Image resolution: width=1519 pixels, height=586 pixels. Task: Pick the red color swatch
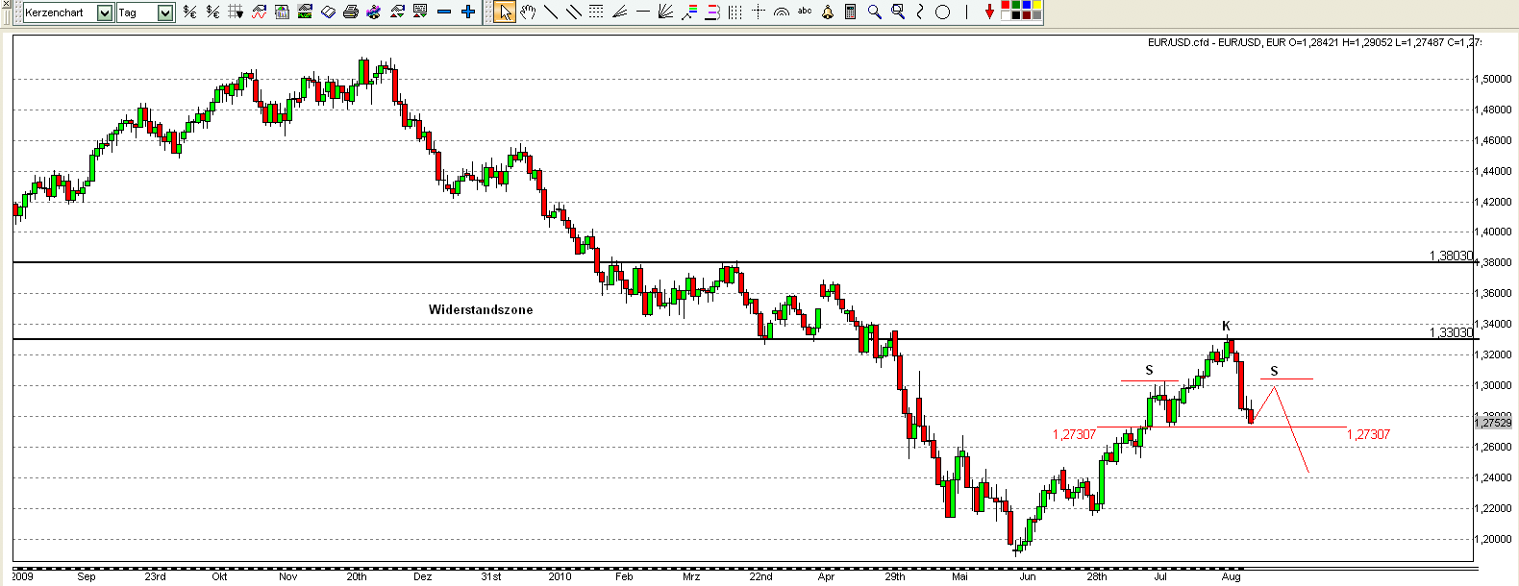1006,5
